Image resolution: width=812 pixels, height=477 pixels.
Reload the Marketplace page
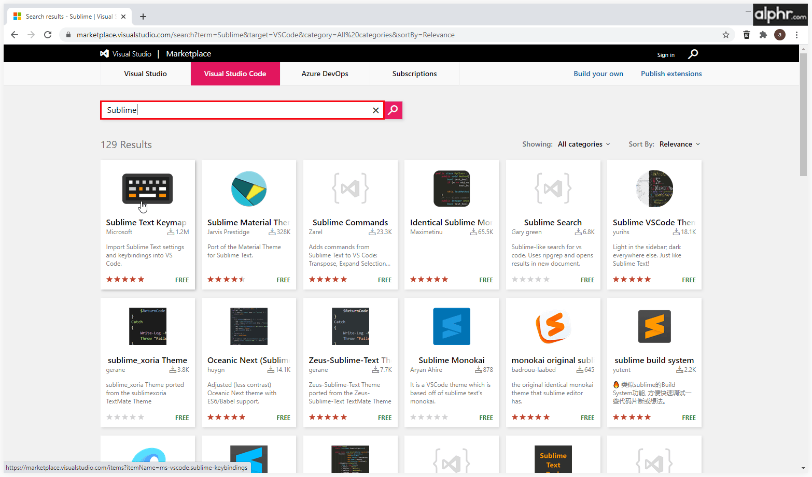48,35
